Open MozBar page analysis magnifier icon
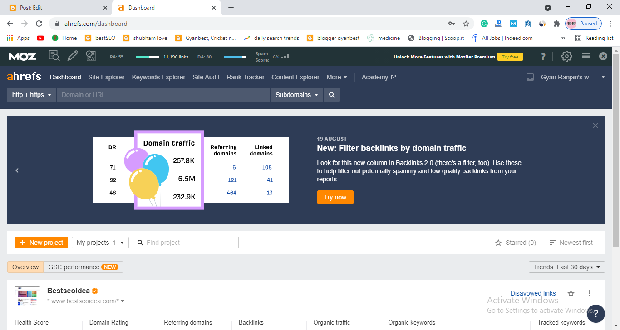The height and width of the screenshot is (330, 620). [54, 56]
